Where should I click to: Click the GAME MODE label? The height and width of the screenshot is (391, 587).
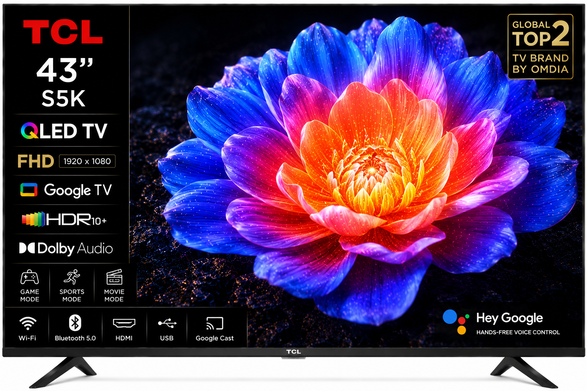[x=30, y=296]
